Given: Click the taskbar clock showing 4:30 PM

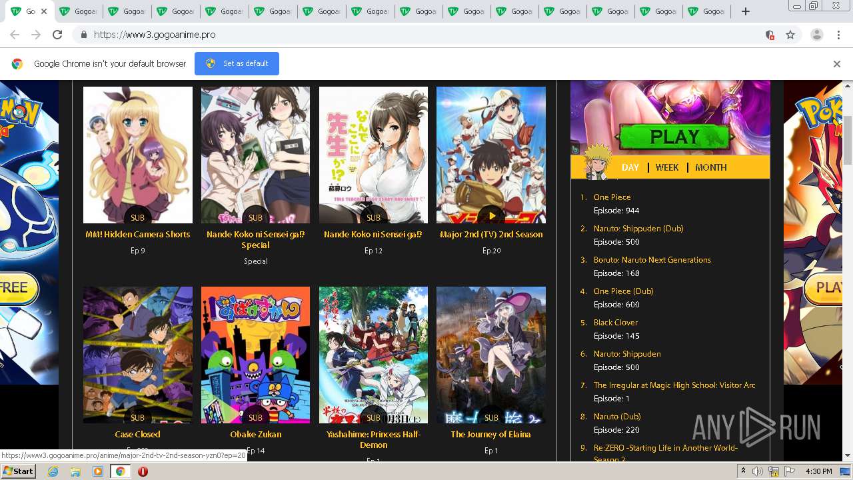Looking at the screenshot, I should [818, 471].
